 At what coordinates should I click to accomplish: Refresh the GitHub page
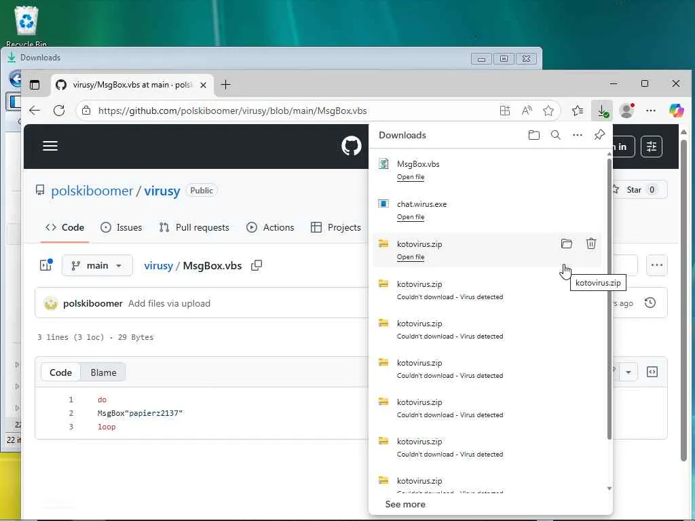click(x=59, y=111)
